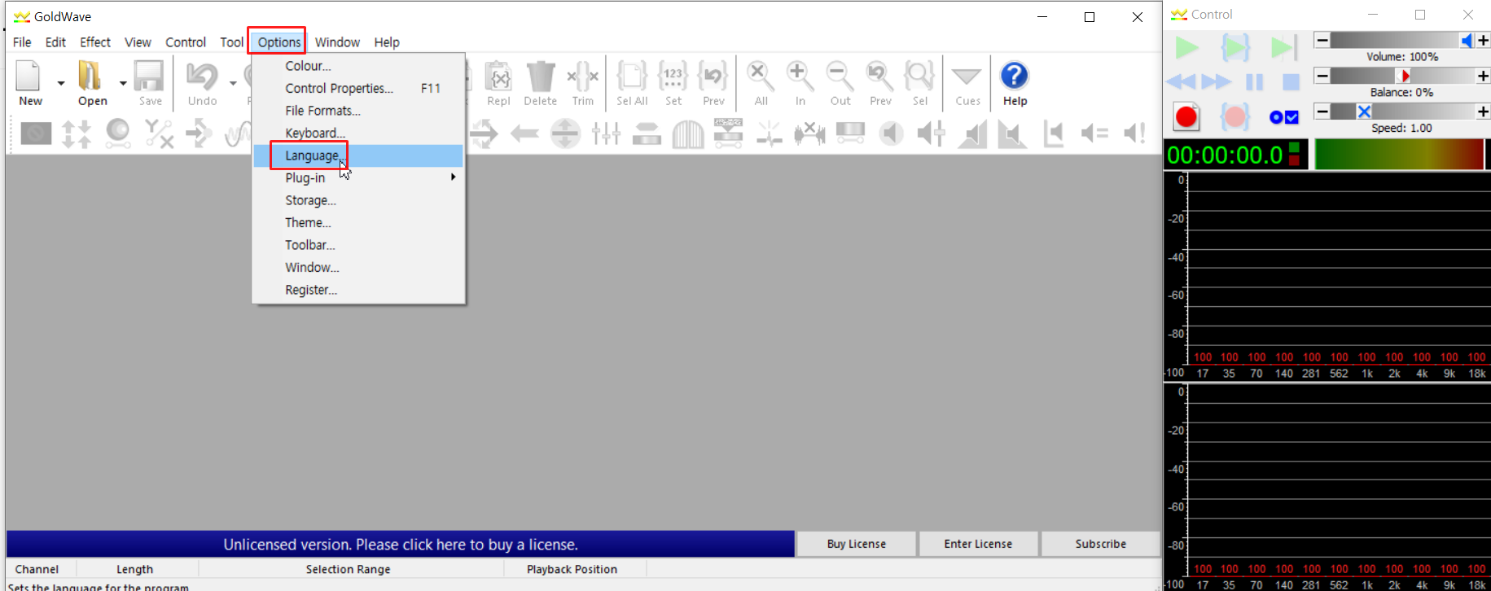Click Play to end button in Control

pyautogui.click(x=1283, y=48)
